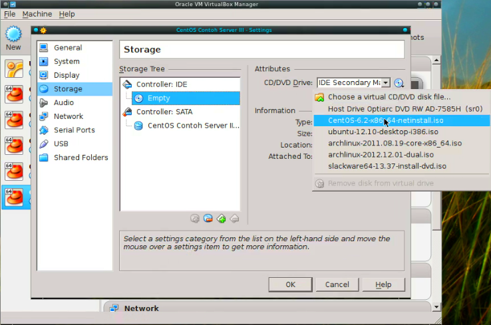Screen dimensions: 491x325
Task: Open the General settings category
Action: (x=75, y=48)
